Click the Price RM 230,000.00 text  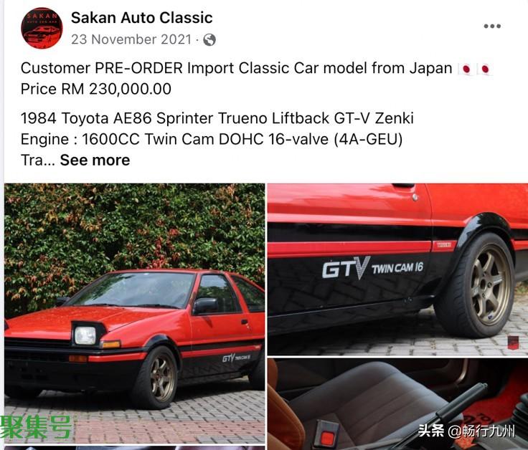click(96, 89)
